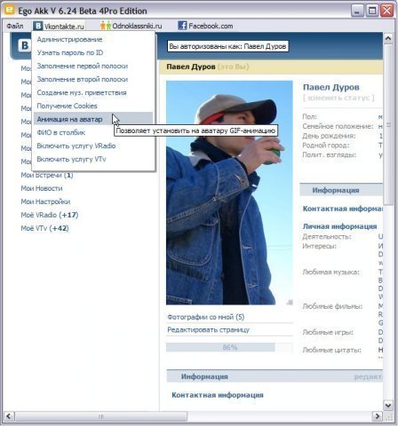Click the small enlarge icon at the photo corner
Viewport: 398px width, 426px height.
pyautogui.click(x=290, y=302)
